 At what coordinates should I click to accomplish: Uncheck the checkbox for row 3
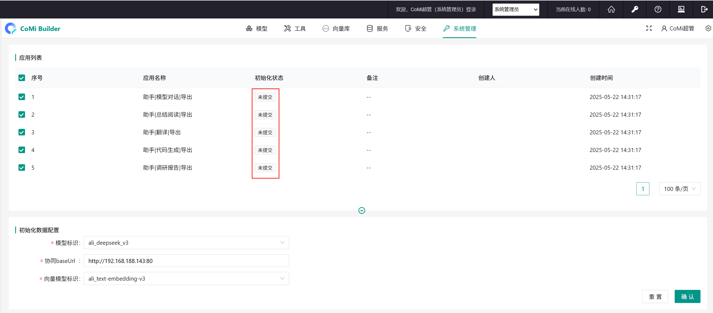coord(21,132)
